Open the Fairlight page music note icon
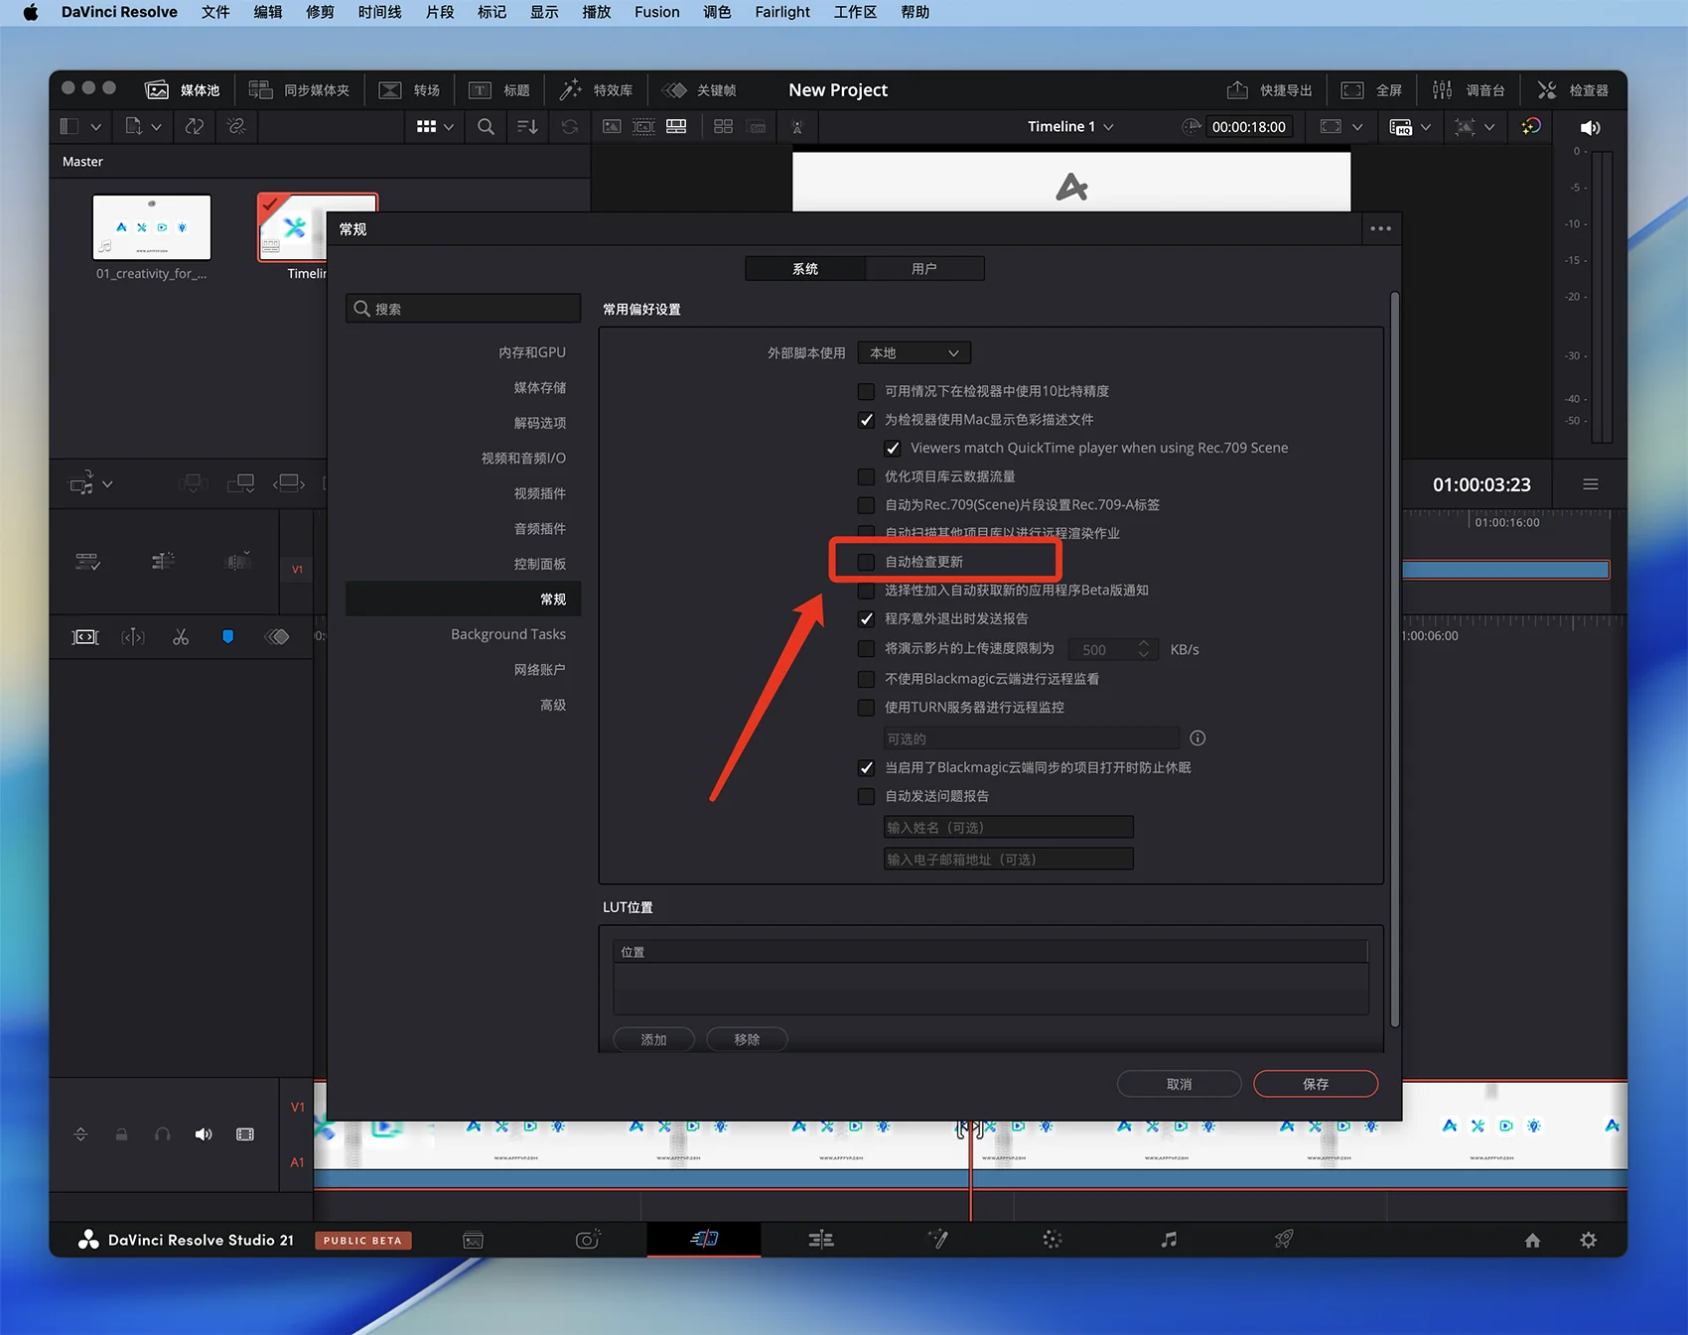This screenshot has width=1688, height=1335. (x=1169, y=1239)
